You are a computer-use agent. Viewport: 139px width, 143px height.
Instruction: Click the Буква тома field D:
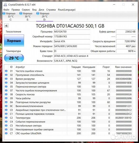tap(72, 51)
